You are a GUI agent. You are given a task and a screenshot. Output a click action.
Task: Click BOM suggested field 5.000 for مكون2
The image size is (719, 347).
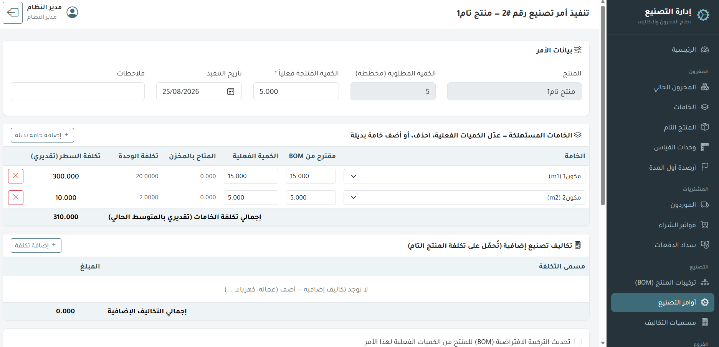(x=311, y=198)
